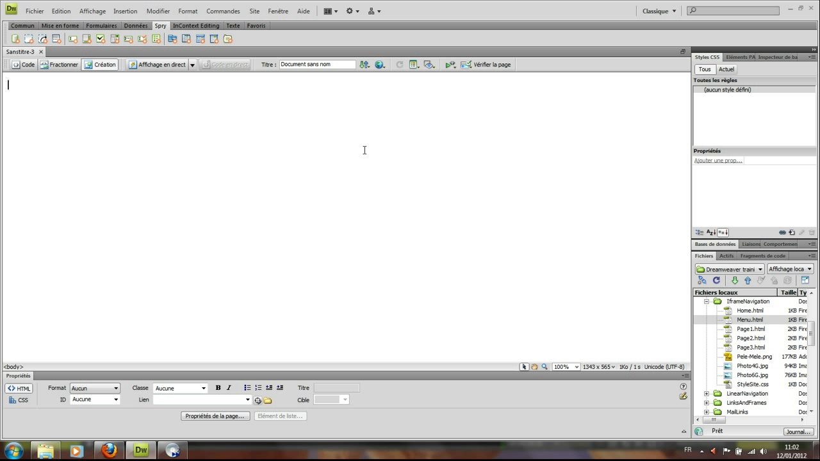Insert Spry Validation Text Field
The width and height of the screenshot is (820, 461).
72,38
